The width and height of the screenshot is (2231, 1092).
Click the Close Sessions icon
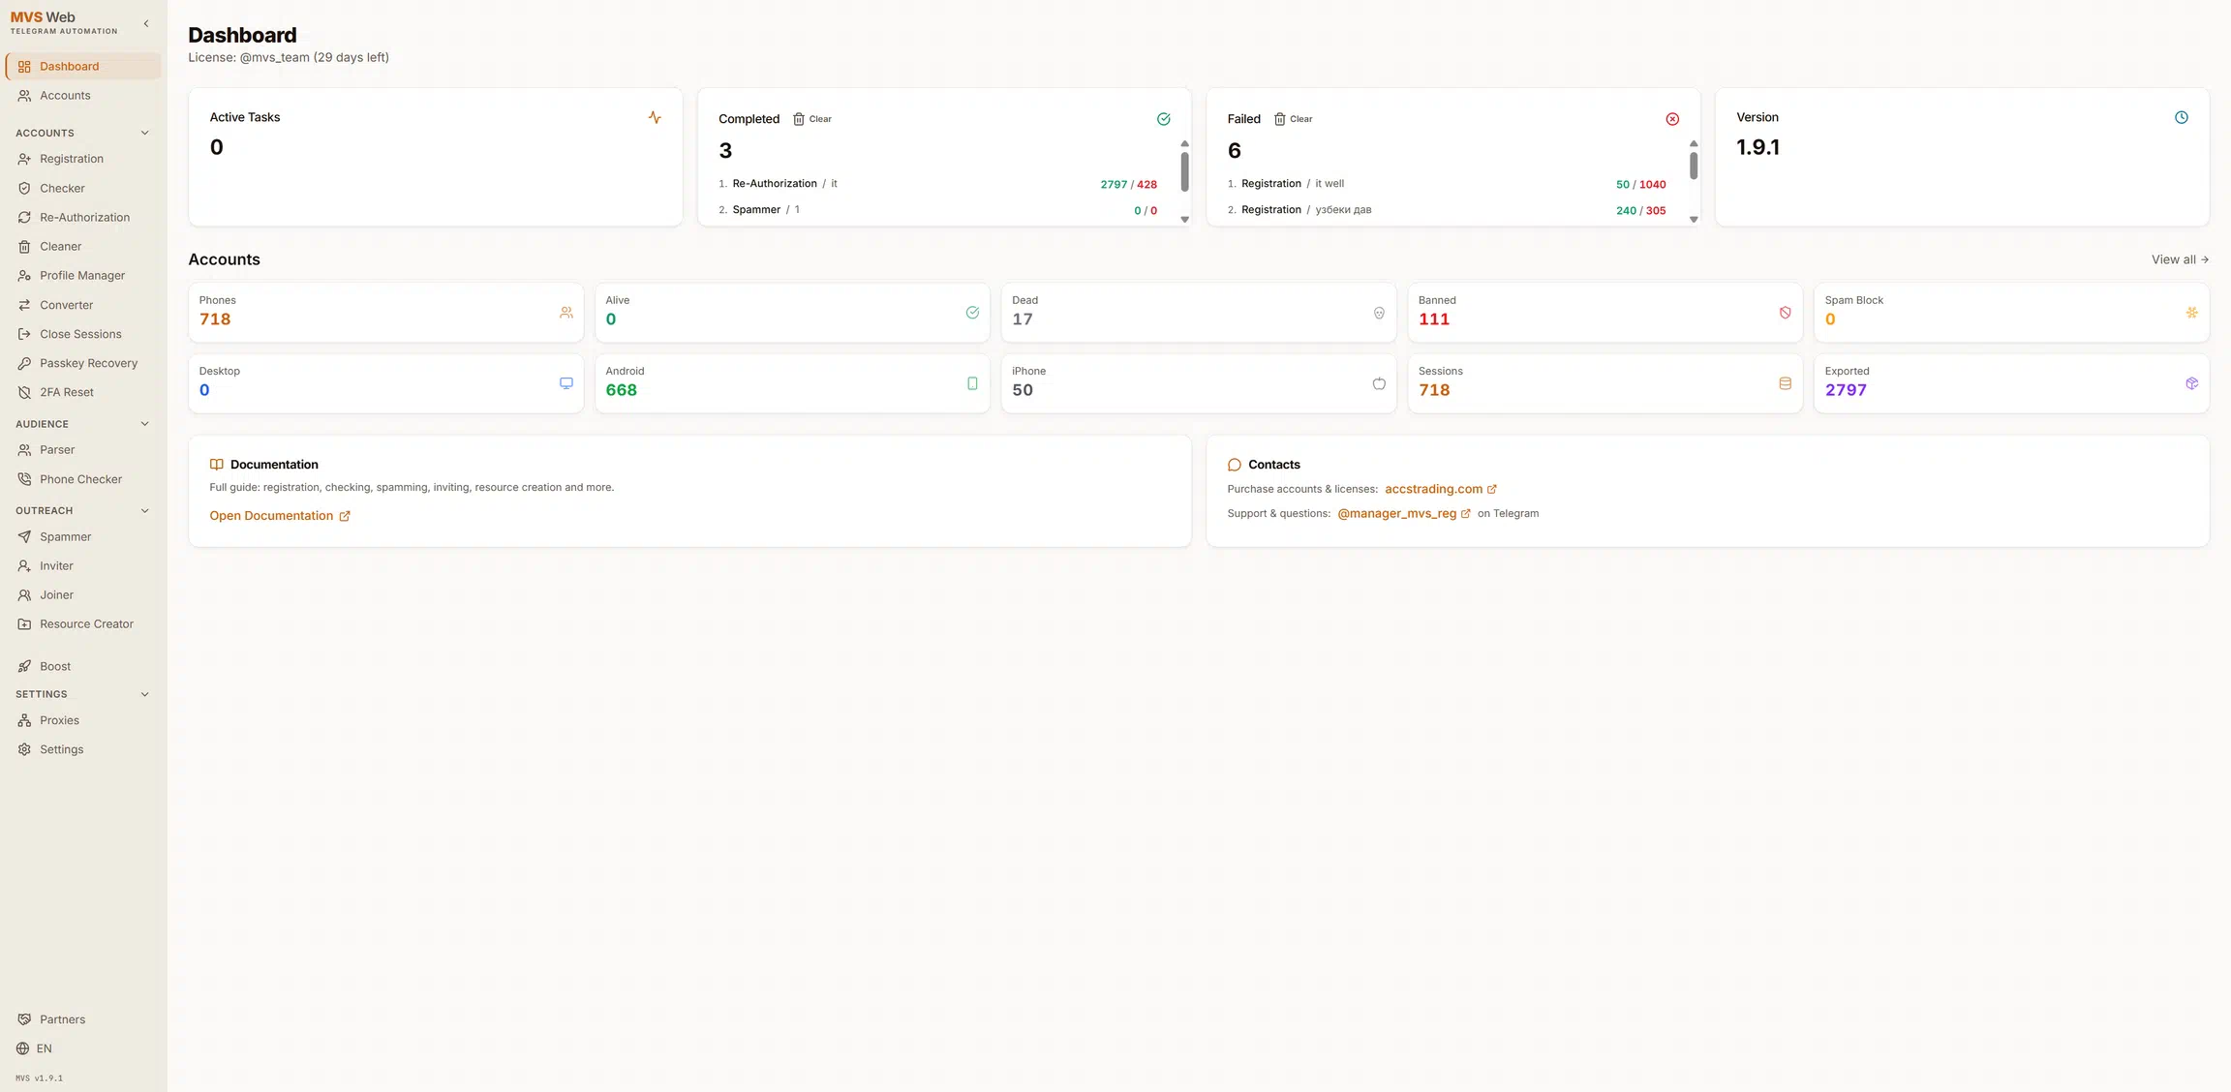click(24, 334)
